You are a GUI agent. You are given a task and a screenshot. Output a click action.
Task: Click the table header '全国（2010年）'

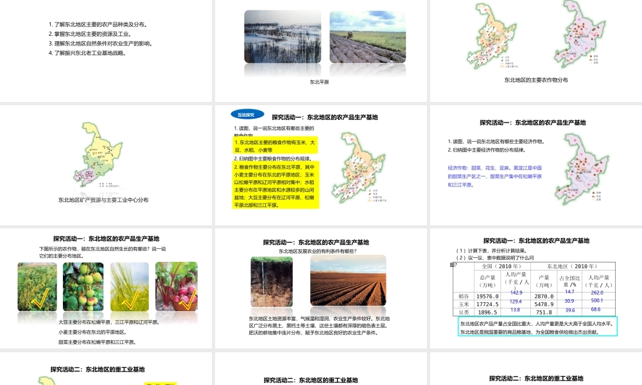(501, 266)
